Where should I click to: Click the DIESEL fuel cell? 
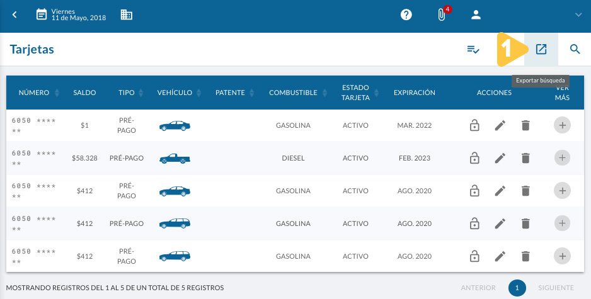click(293, 158)
